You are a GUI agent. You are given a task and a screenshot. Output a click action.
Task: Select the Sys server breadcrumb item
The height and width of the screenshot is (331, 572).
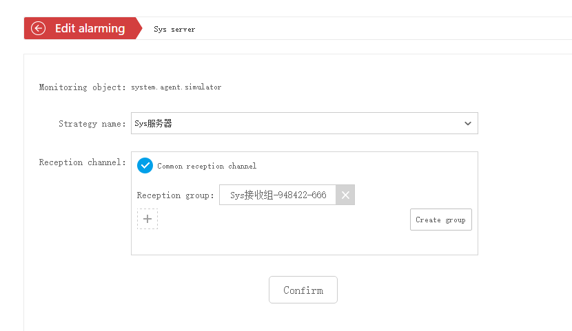[x=174, y=30]
